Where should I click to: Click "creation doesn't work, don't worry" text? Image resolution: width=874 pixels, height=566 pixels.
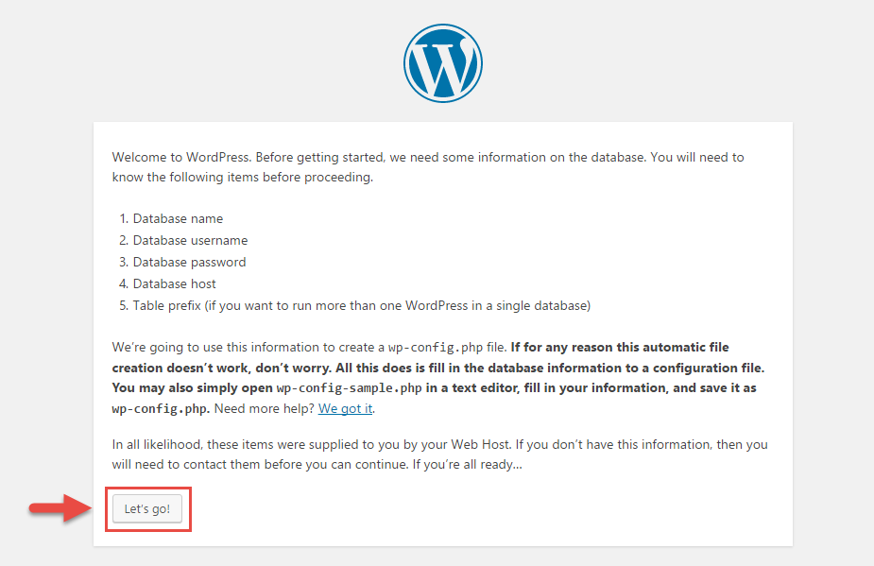point(222,368)
